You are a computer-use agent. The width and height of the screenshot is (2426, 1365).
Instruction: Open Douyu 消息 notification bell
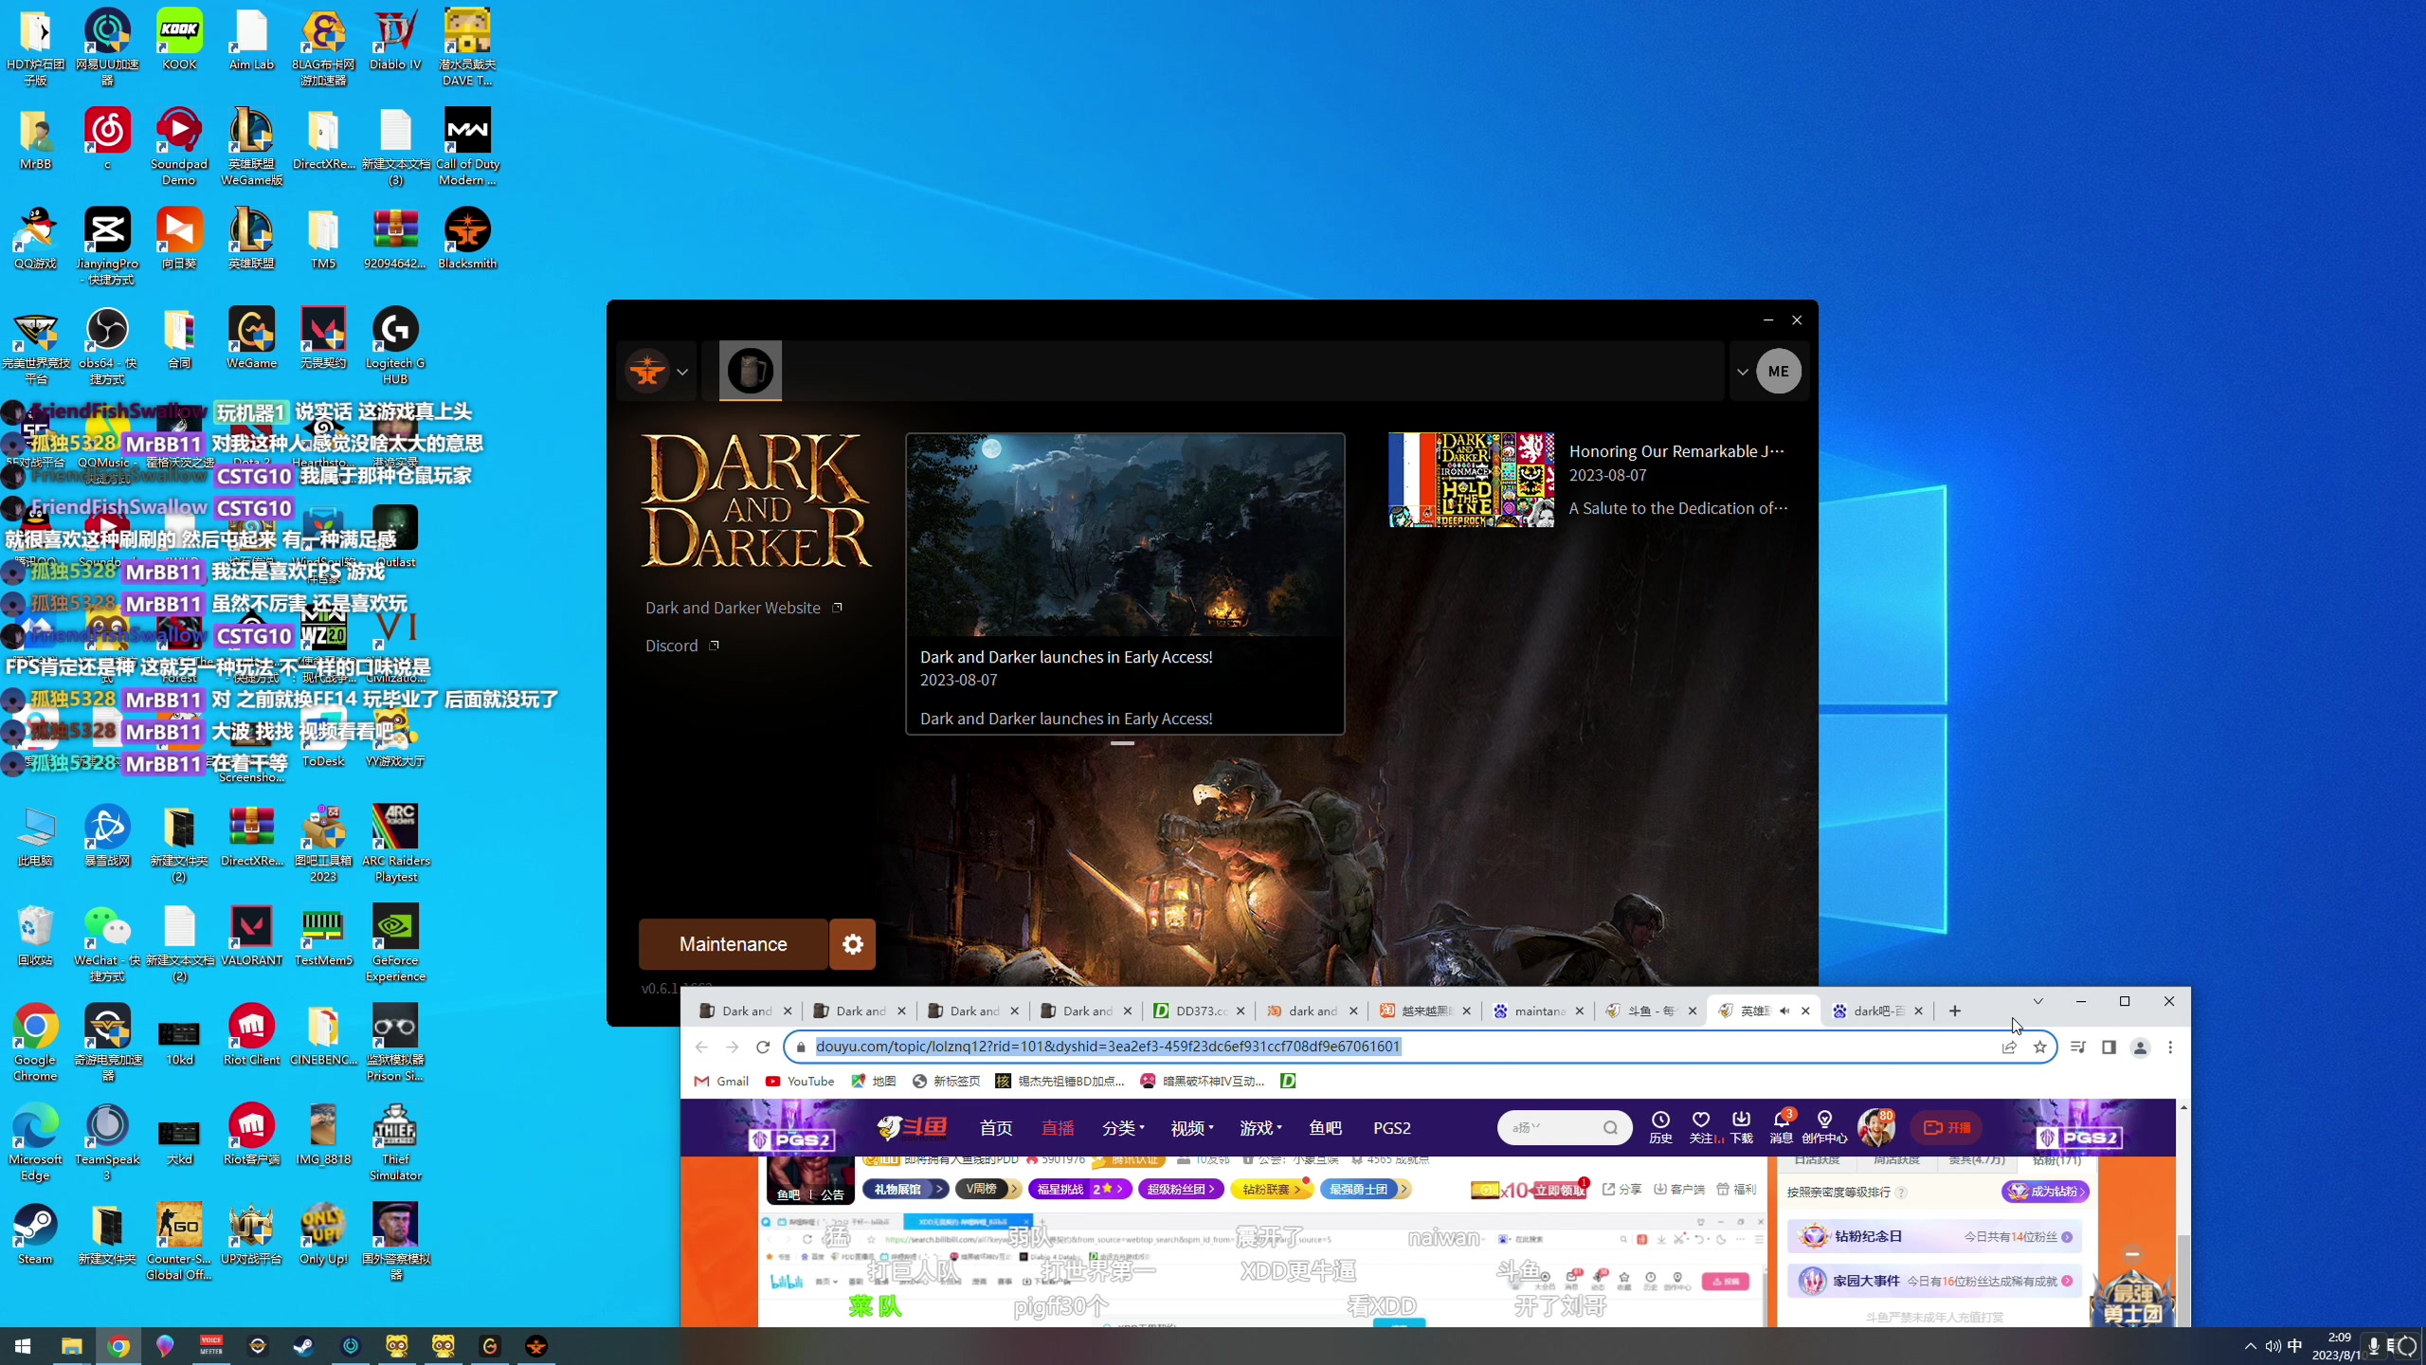pyautogui.click(x=1782, y=1127)
